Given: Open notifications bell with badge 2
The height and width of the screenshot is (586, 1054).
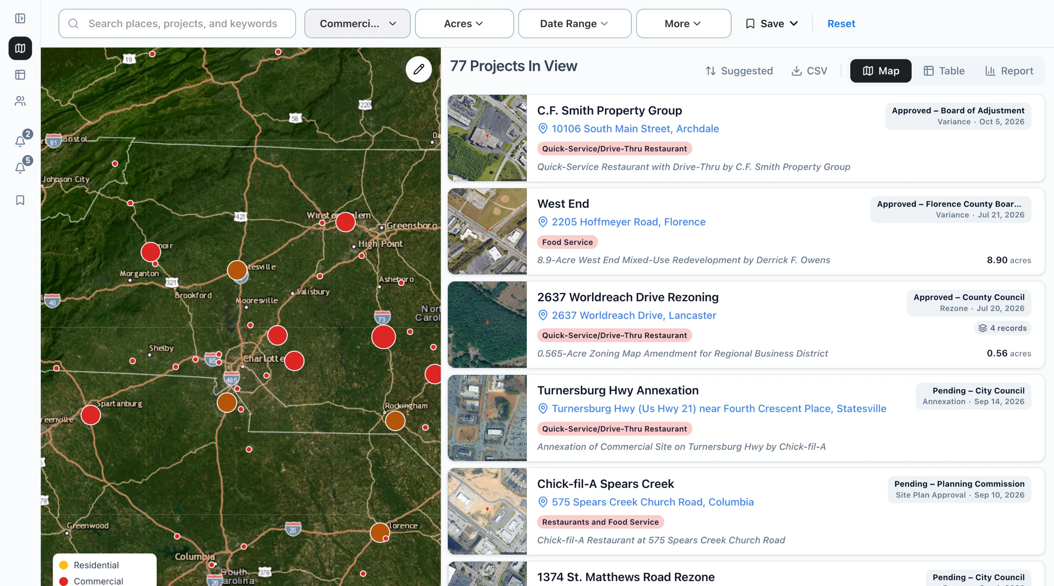Looking at the screenshot, I should click(20, 141).
